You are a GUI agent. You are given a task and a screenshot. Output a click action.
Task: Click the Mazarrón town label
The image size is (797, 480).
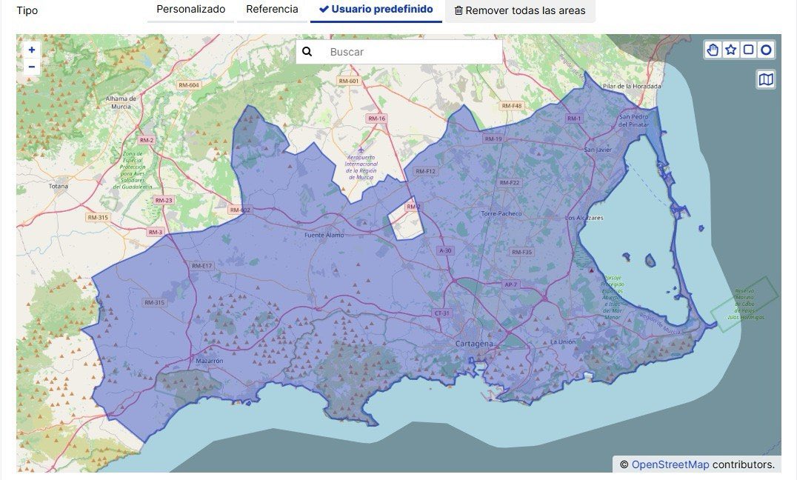tap(210, 361)
